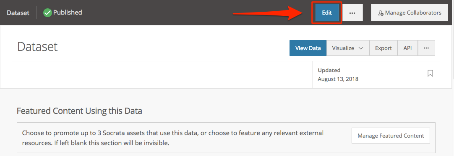Click the bookmark icon beside the Updated date
Viewport: 454px width, 156px height.
430,73
